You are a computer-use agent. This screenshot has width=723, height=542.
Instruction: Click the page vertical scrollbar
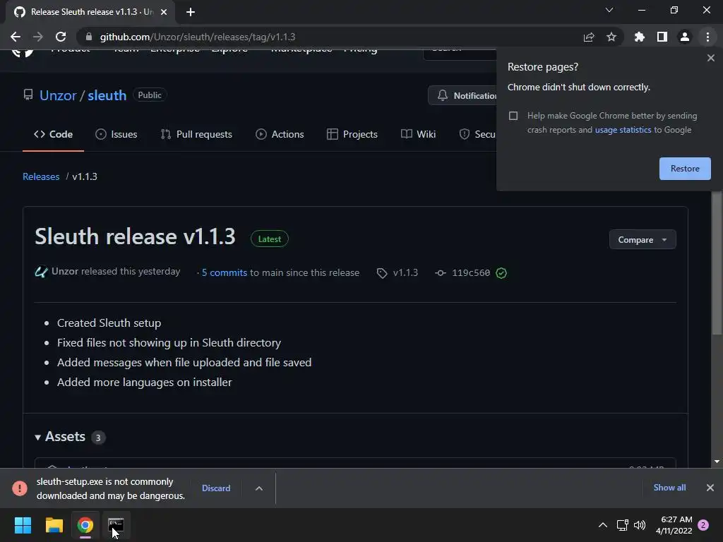pyautogui.click(x=717, y=263)
